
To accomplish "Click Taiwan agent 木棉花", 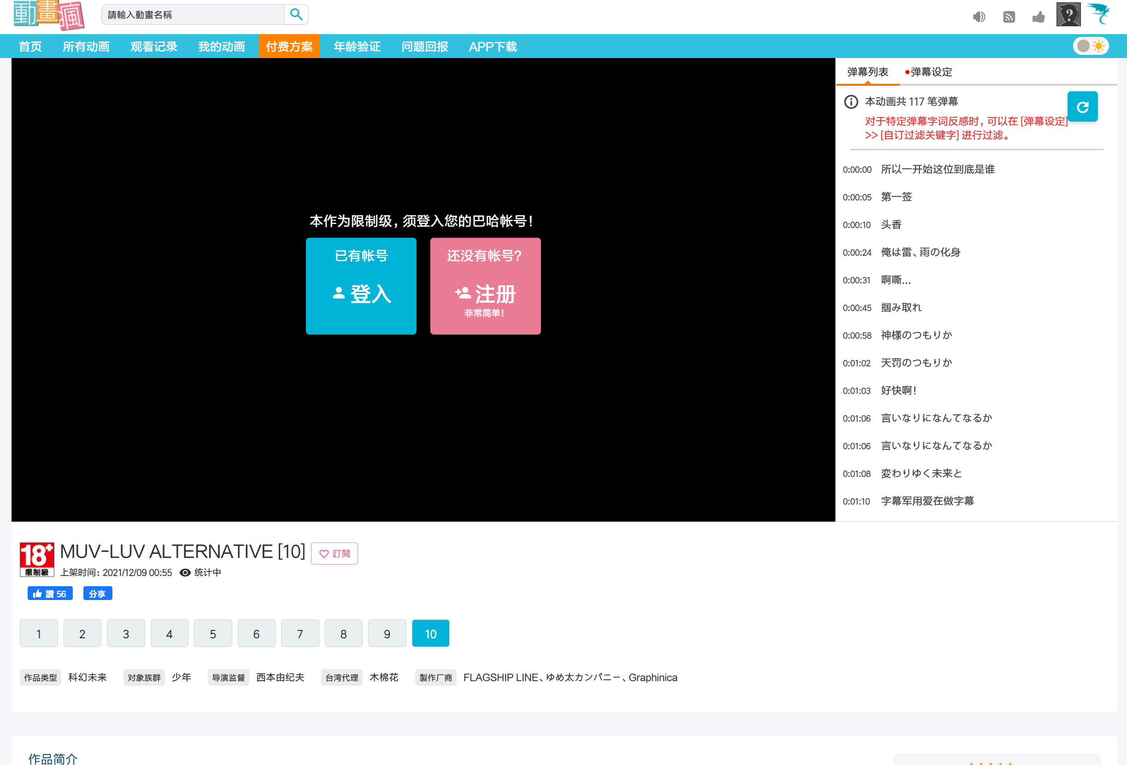I will click(x=384, y=677).
